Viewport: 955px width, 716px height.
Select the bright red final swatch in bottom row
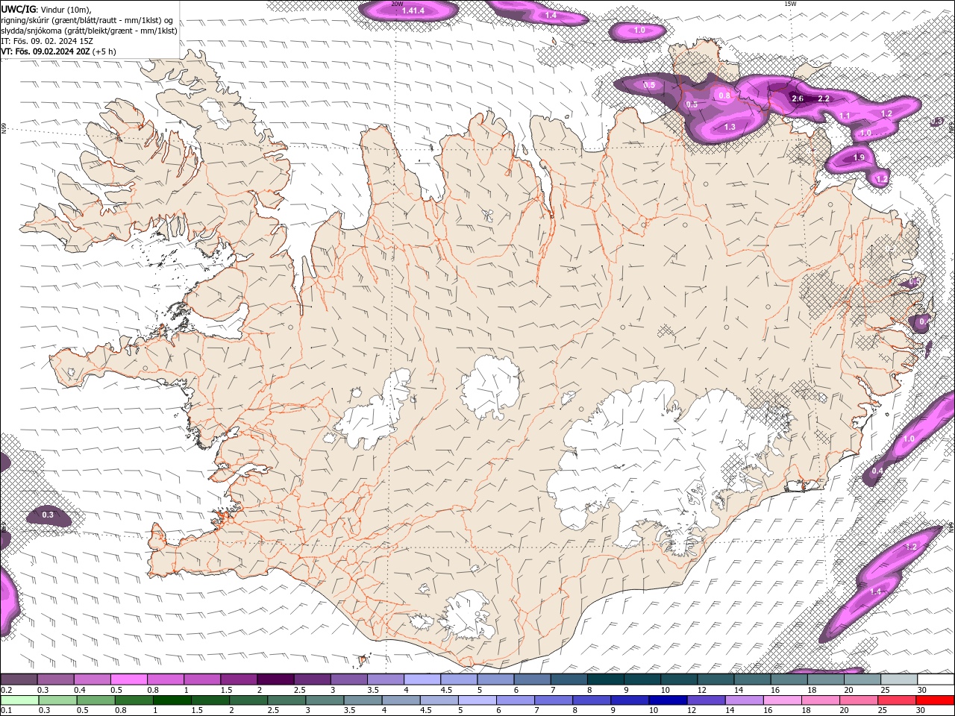(935, 700)
